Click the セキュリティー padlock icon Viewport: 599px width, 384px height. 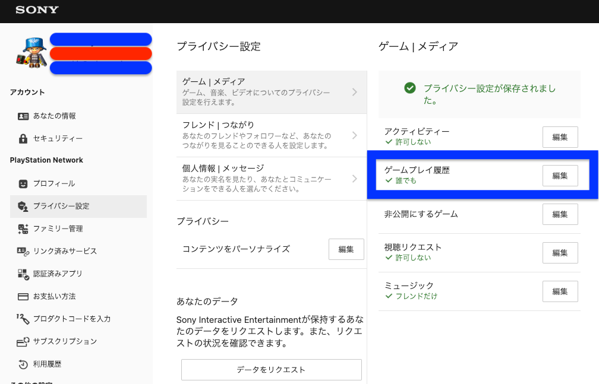tap(23, 138)
